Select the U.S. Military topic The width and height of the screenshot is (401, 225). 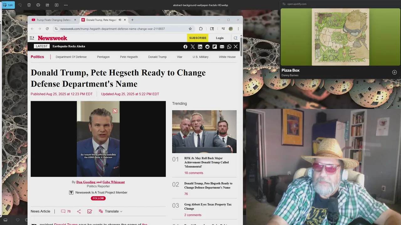pos(200,57)
